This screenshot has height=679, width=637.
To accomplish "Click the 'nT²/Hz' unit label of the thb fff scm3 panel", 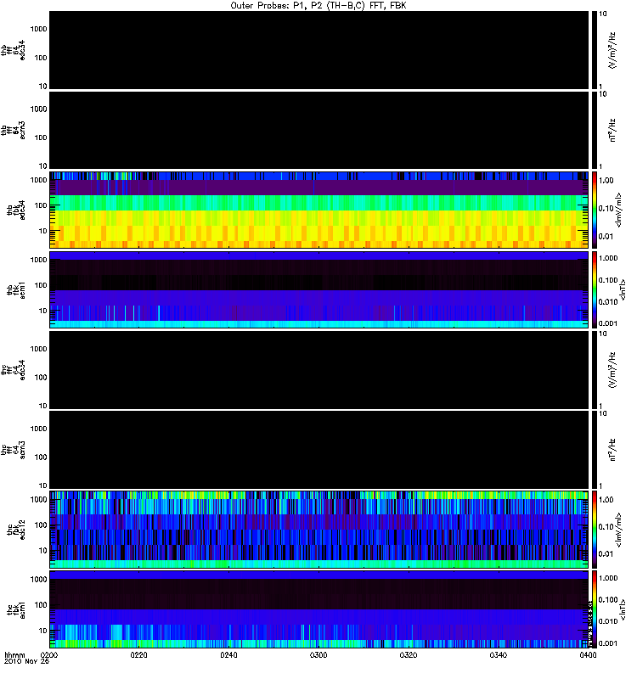I will point(612,131).
